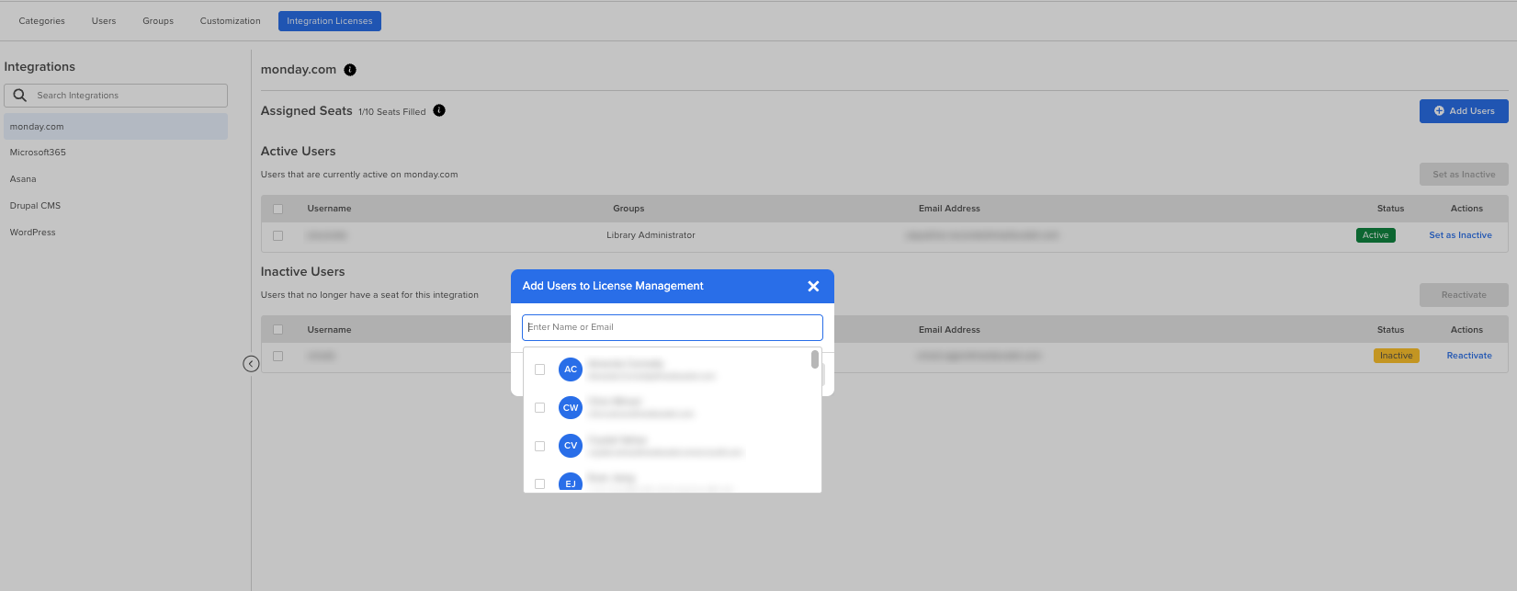Click the CV user avatar
Image resolution: width=1517 pixels, height=591 pixels.
(571, 446)
